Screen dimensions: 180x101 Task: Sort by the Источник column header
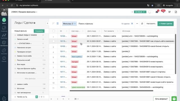pyautogui.click(x=126, y=31)
